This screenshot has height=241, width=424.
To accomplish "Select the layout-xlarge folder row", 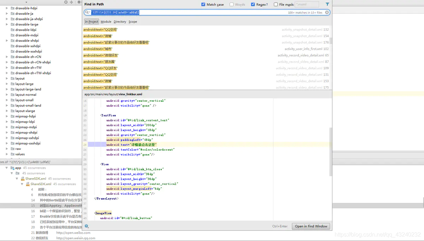I will tap(41, 111).
